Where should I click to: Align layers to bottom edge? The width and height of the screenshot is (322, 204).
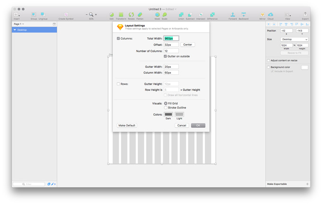coord(307,24)
